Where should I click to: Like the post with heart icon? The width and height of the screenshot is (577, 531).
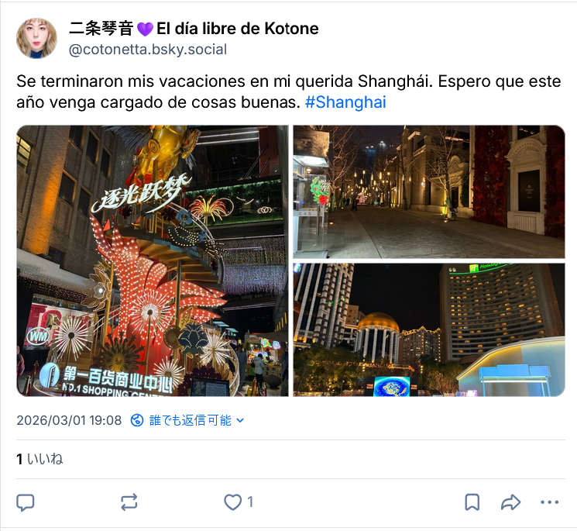click(x=233, y=502)
